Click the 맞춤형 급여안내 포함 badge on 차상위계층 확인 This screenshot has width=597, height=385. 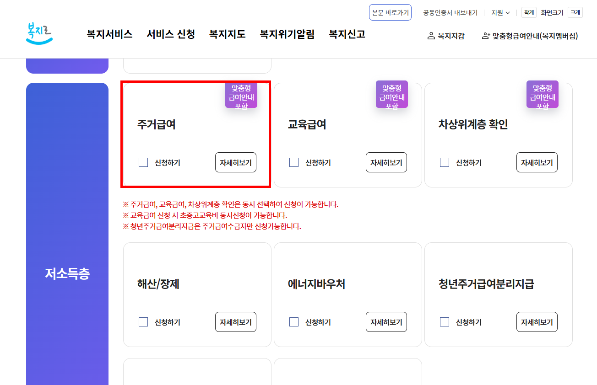tap(543, 95)
